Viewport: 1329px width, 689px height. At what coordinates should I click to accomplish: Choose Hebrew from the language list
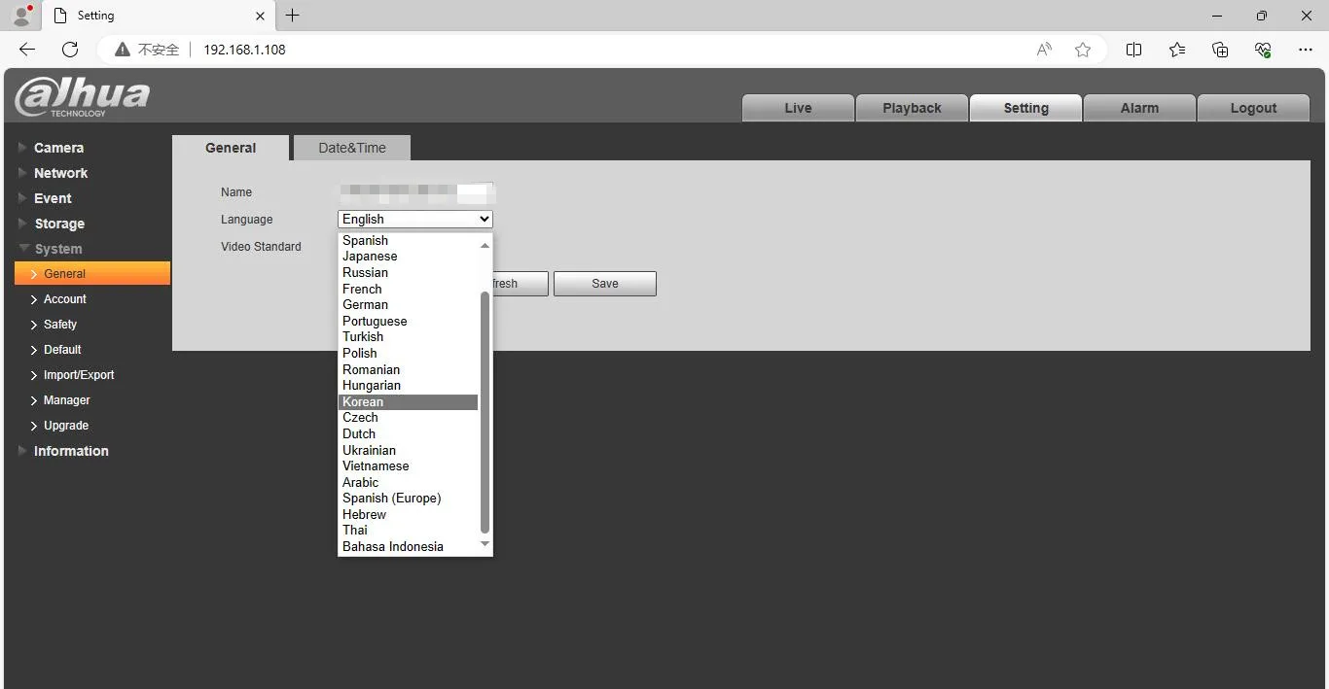(x=409, y=515)
